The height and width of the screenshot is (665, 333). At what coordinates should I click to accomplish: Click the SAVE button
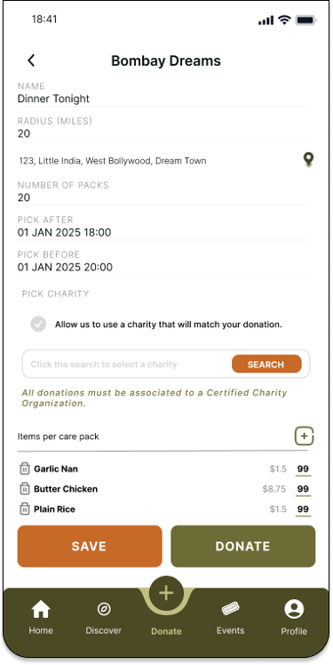pos(90,546)
